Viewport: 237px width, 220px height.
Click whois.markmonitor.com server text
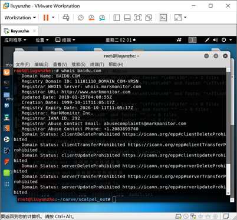113,86
